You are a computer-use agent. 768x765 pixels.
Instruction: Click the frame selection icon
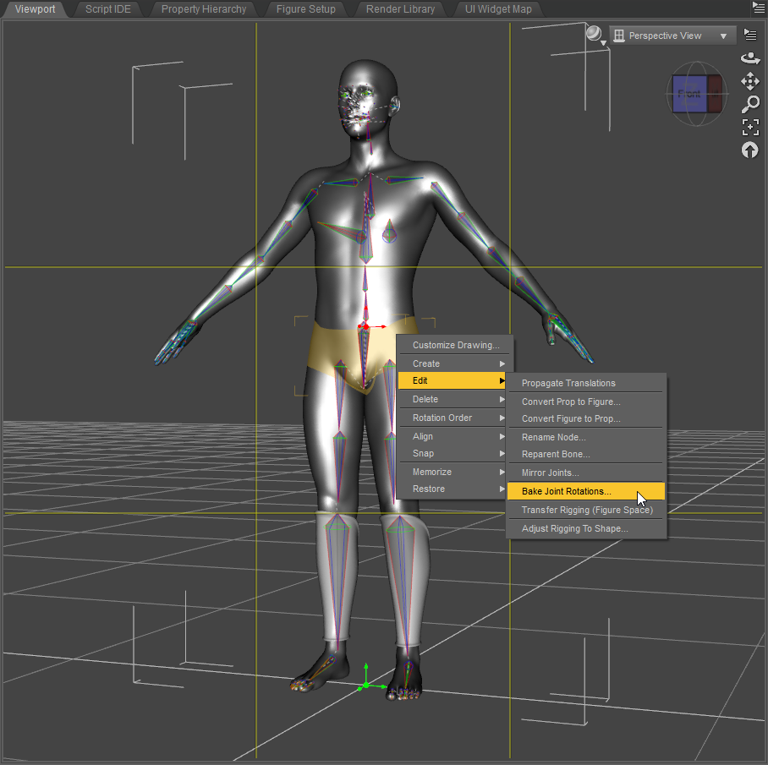(750, 128)
